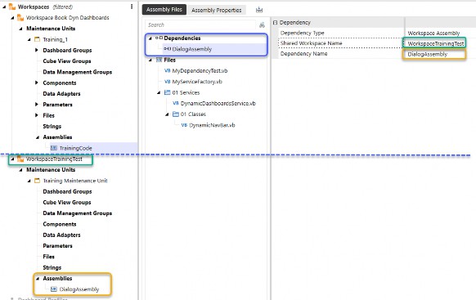Switch to the Assembly Files tab
This screenshot has height=300, width=476.
164,10
